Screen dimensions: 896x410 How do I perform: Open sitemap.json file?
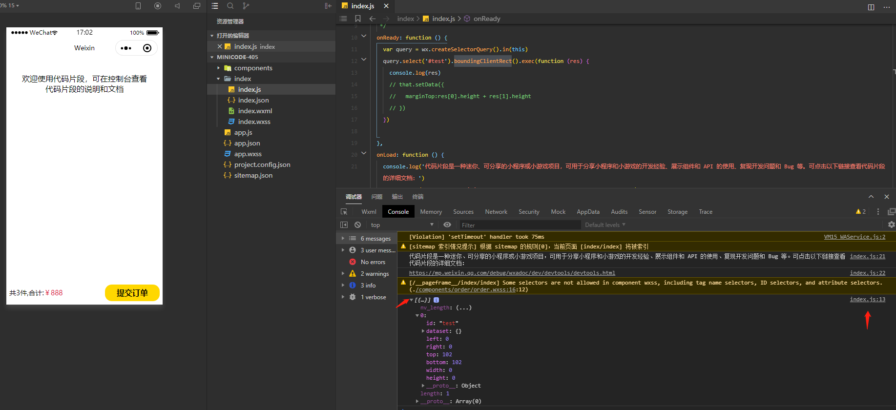(253, 175)
